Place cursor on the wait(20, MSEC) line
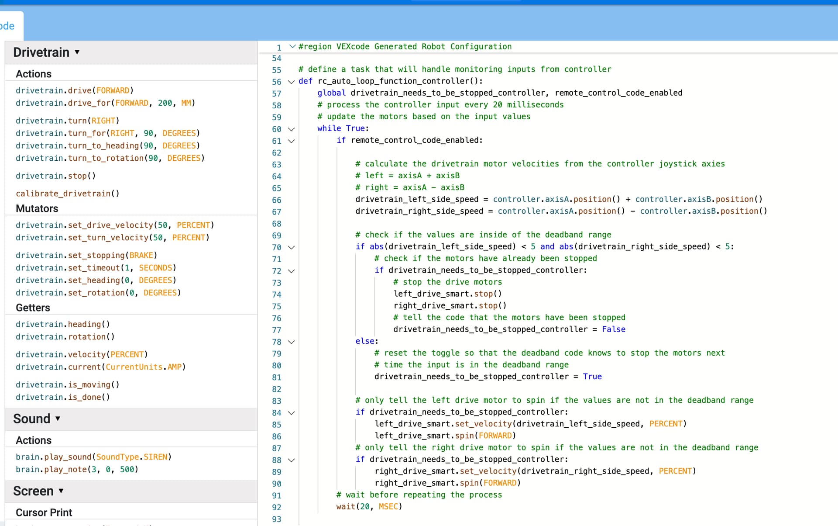This screenshot has width=838, height=526. tap(369, 506)
